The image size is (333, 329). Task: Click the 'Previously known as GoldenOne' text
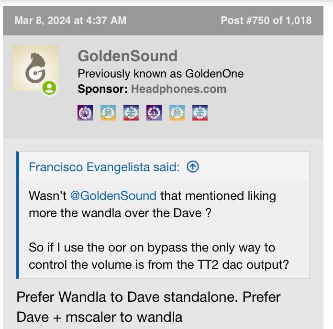coord(160,74)
